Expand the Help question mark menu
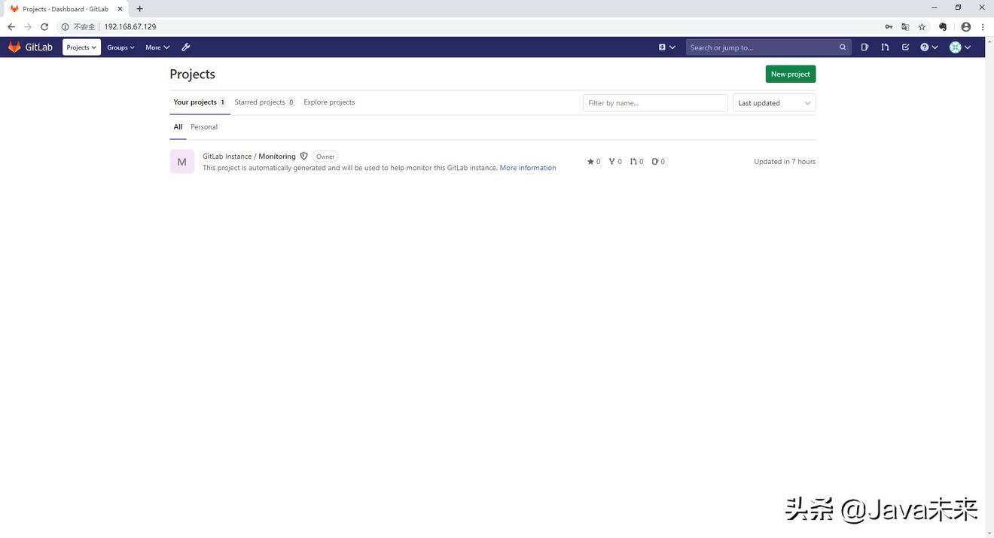Image resolution: width=994 pixels, height=538 pixels. coord(928,47)
